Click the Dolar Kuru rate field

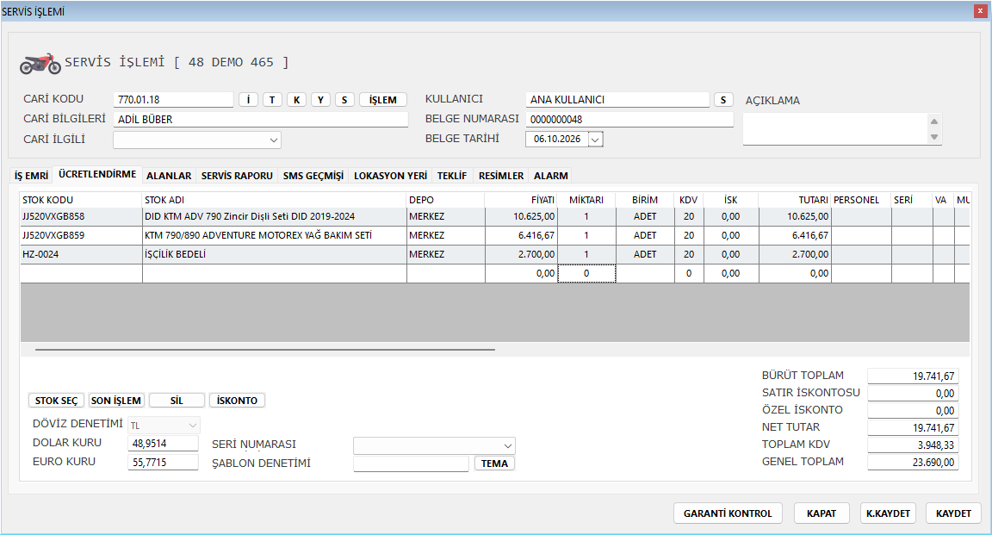(x=164, y=444)
